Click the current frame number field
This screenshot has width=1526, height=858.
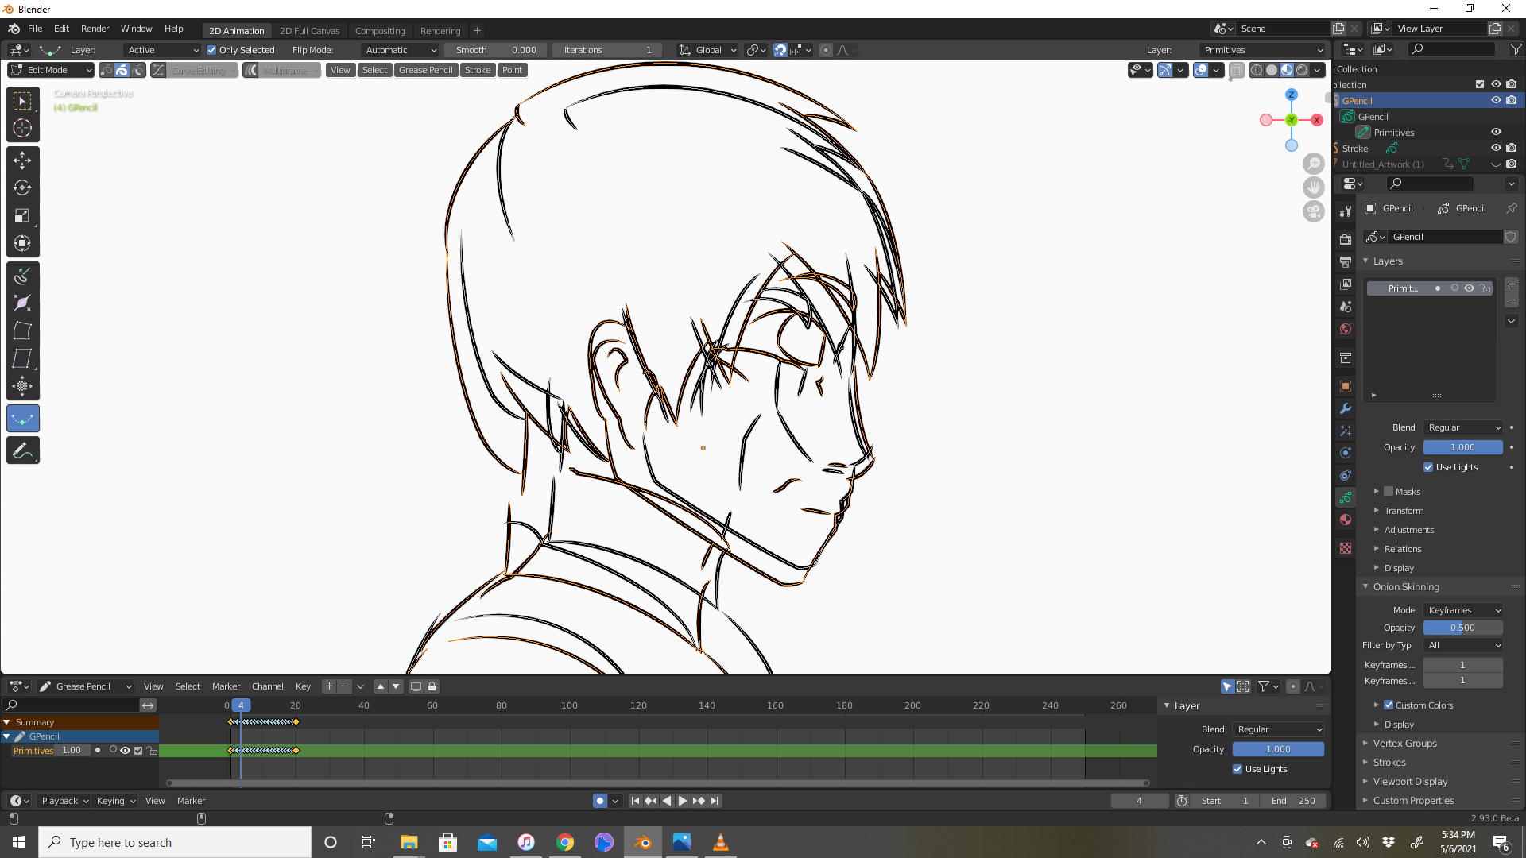click(x=1139, y=801)
